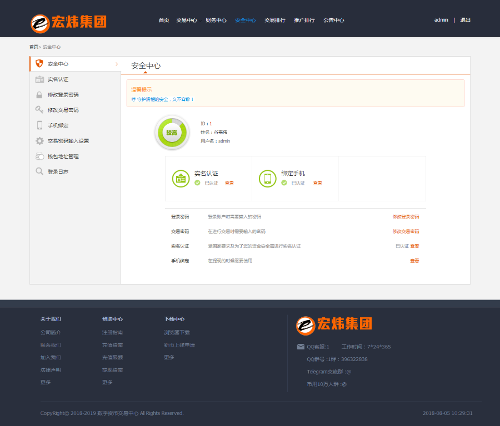Click the padlock icon beside 修改登录密码

tap(39, 94)
